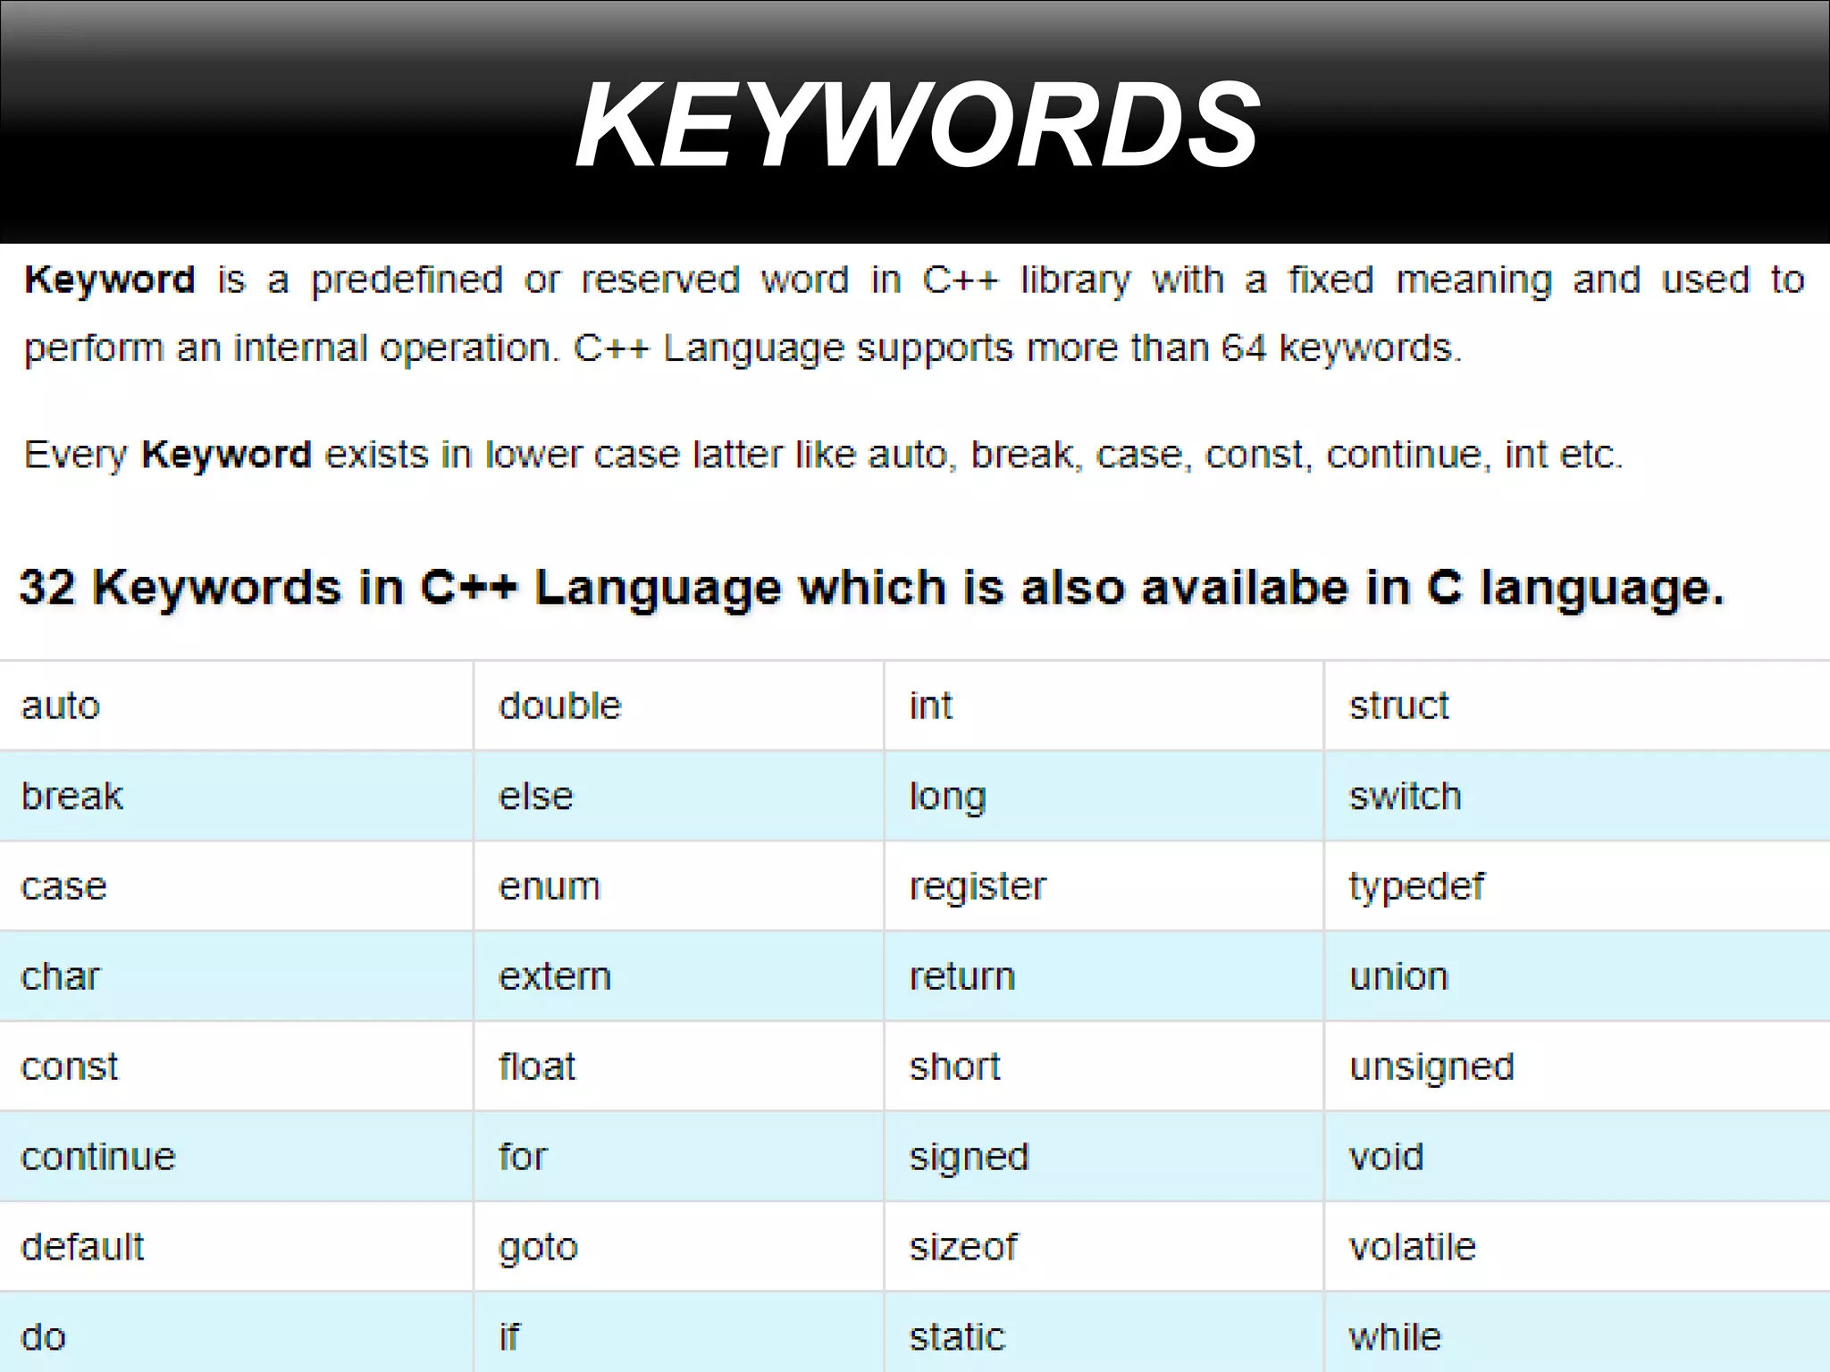Select the 'typedef' table cell
This screenshot has height=1372, width=1830.
[1416, 886]
